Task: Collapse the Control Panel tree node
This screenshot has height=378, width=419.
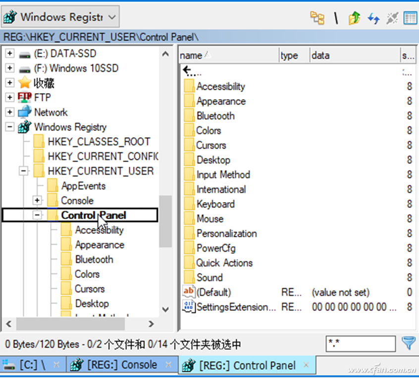Action: [37, 215]
